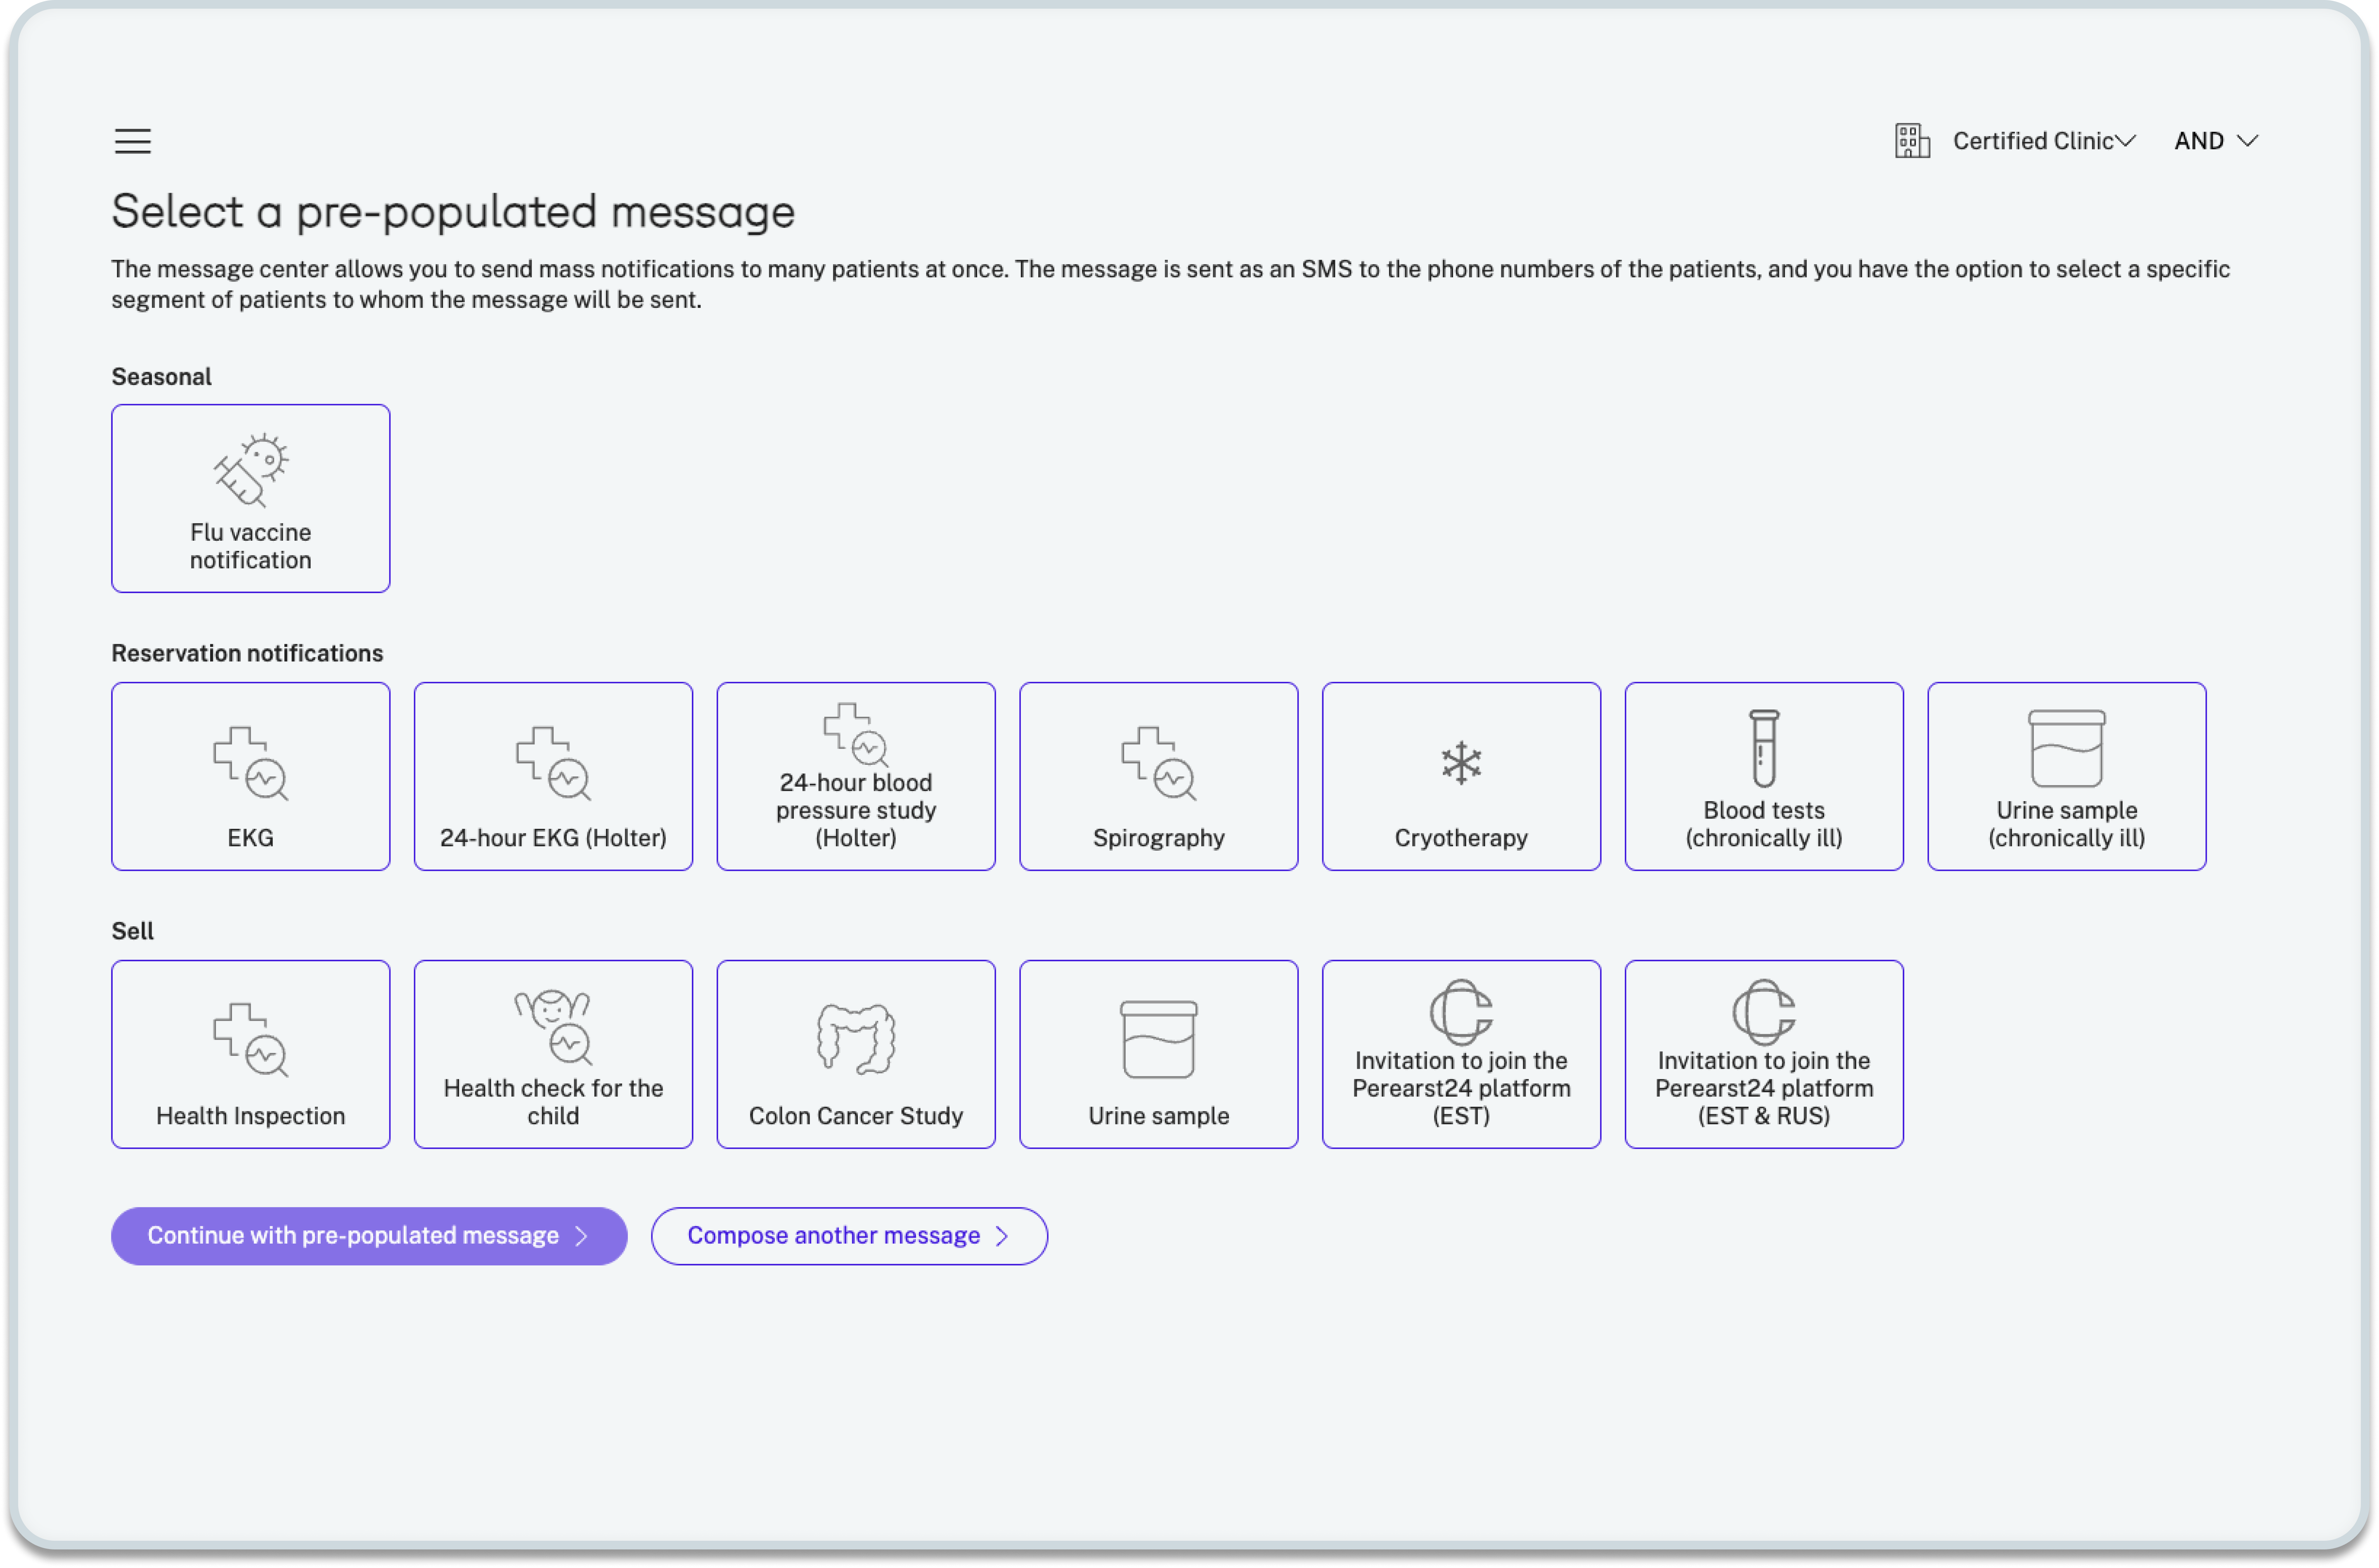The height and width of the screenshot is (1568, 2379).
Task: Click the Perearst24 (EST) invitation logo icon
Action: [1461, 1012]
